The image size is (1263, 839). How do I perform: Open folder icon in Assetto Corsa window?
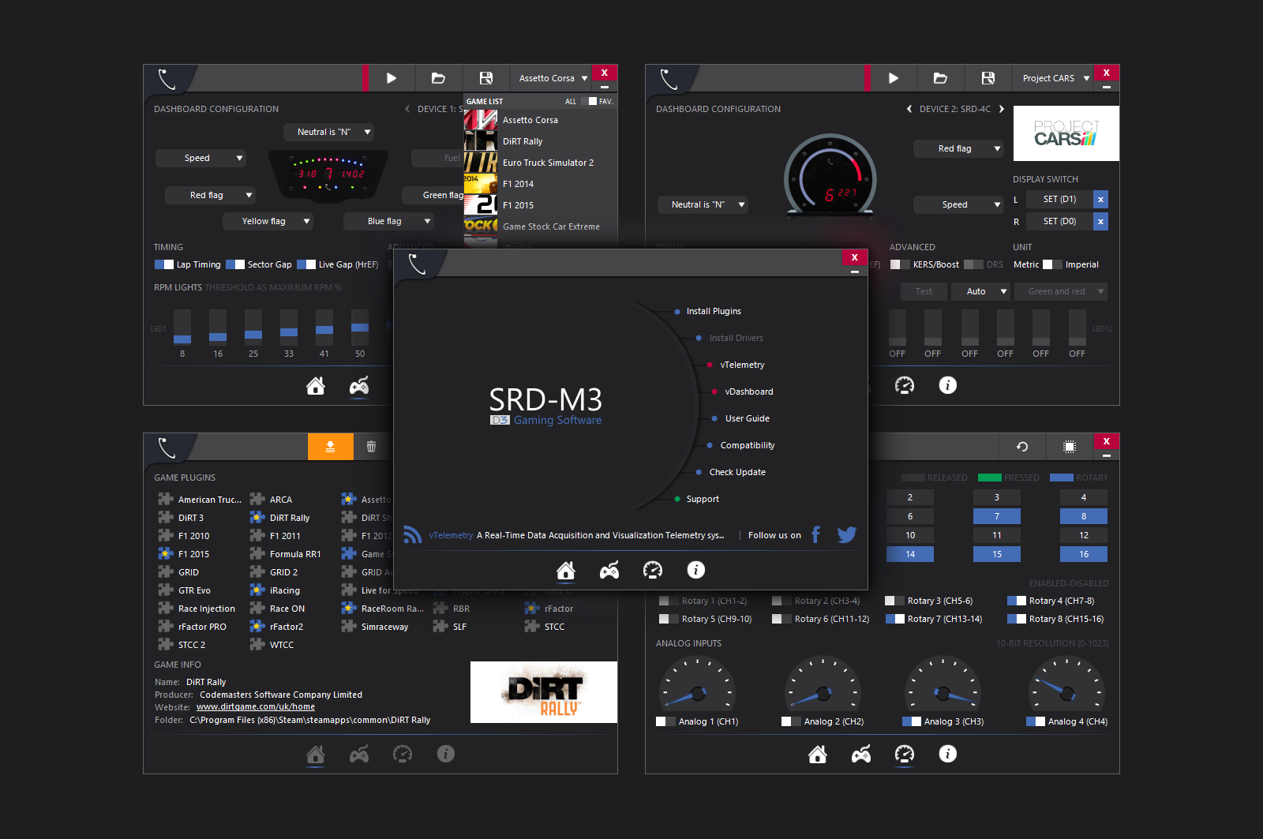(x=438, y=78)
